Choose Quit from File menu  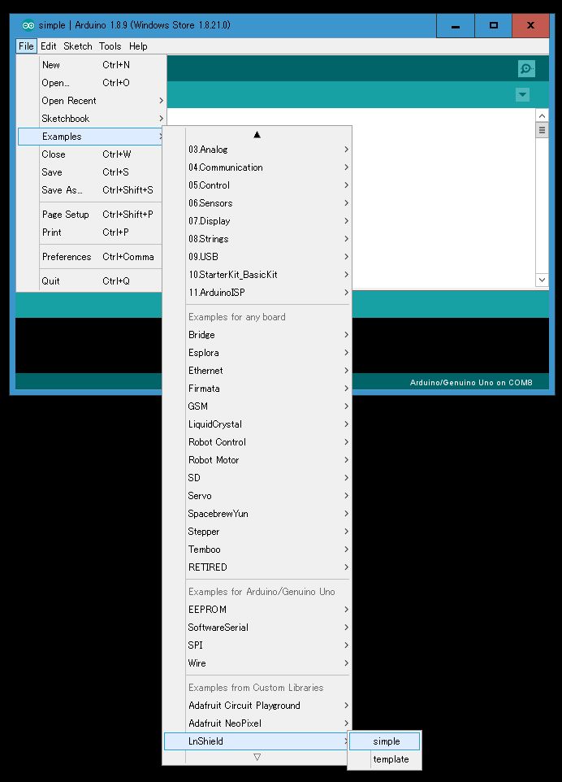91,280
